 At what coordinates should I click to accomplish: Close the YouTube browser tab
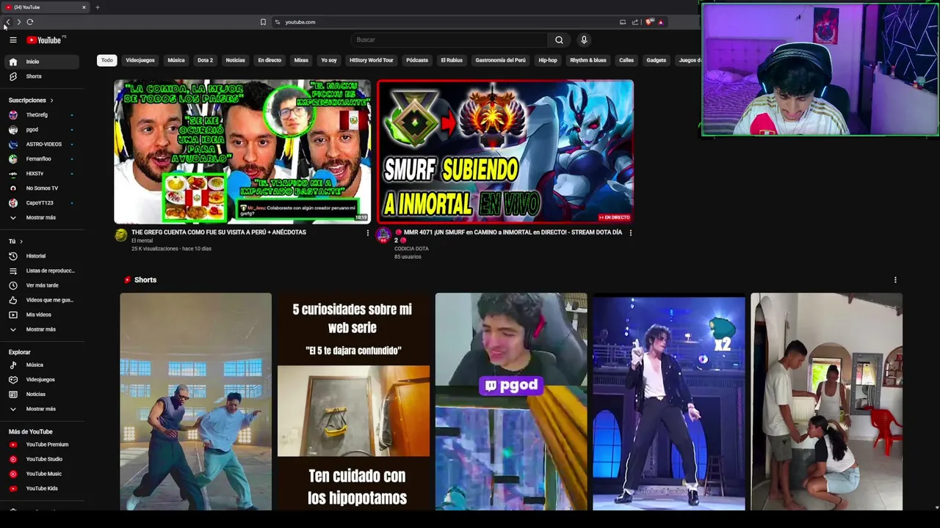coord(84,7)
